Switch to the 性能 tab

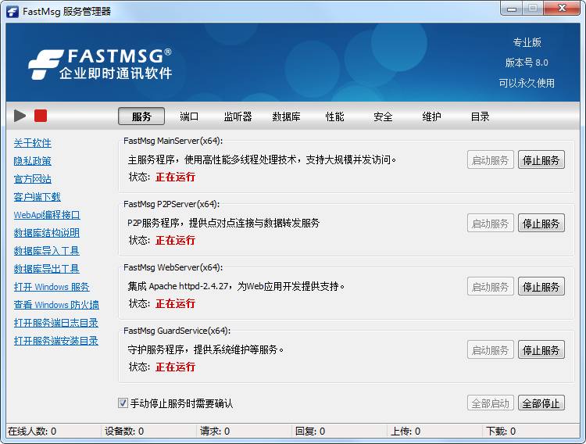click(x=334, y=116)
